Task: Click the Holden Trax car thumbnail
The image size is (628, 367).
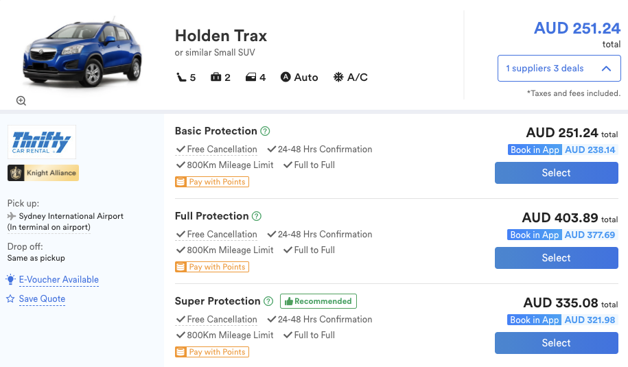Action: 82,54
